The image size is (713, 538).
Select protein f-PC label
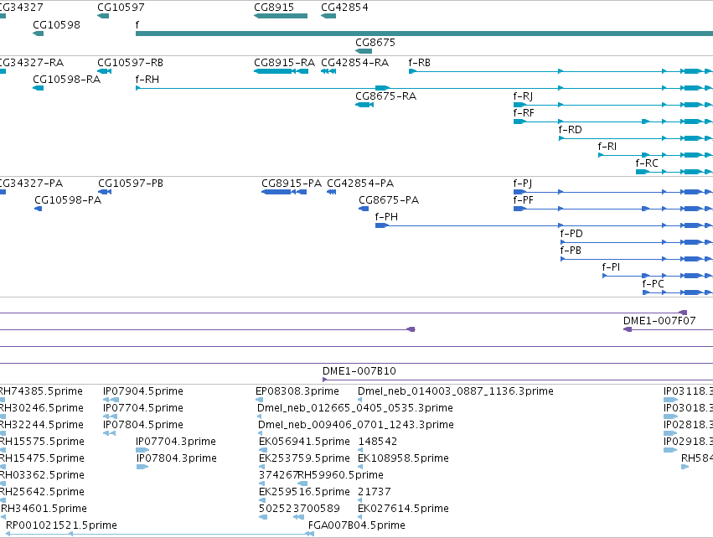(x=653, y=284)
